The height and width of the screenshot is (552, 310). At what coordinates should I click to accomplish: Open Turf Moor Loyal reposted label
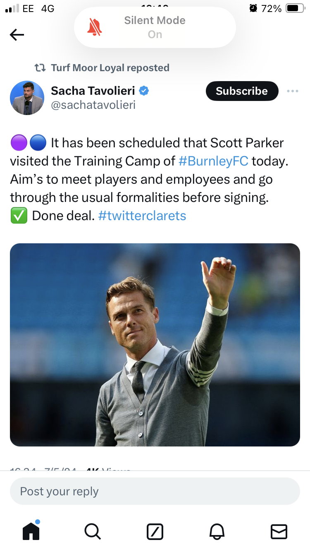pos(110,68)
